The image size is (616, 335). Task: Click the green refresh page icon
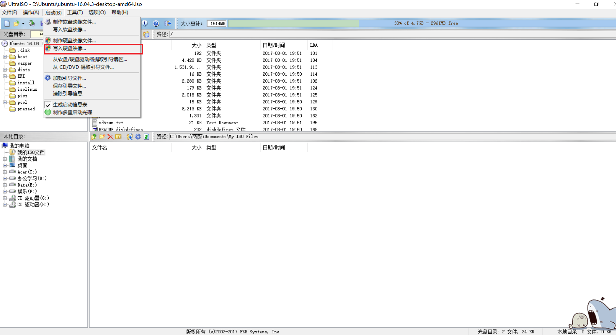coord(146,137)
